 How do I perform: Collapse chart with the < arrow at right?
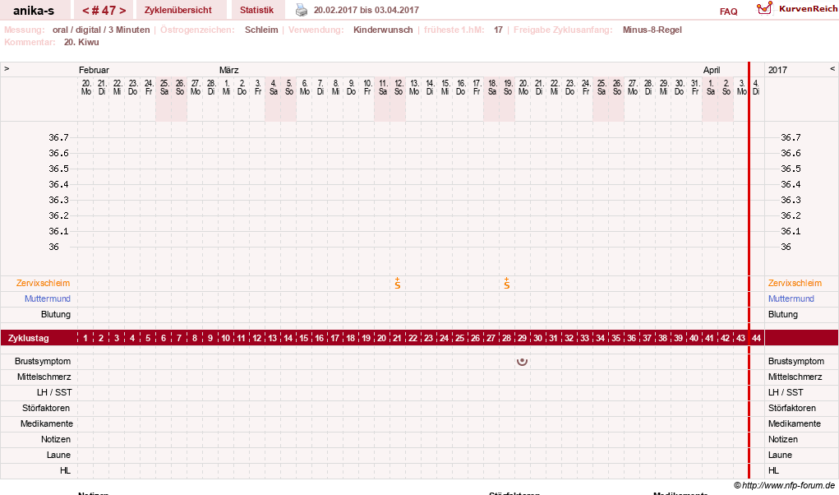point(832,69)
